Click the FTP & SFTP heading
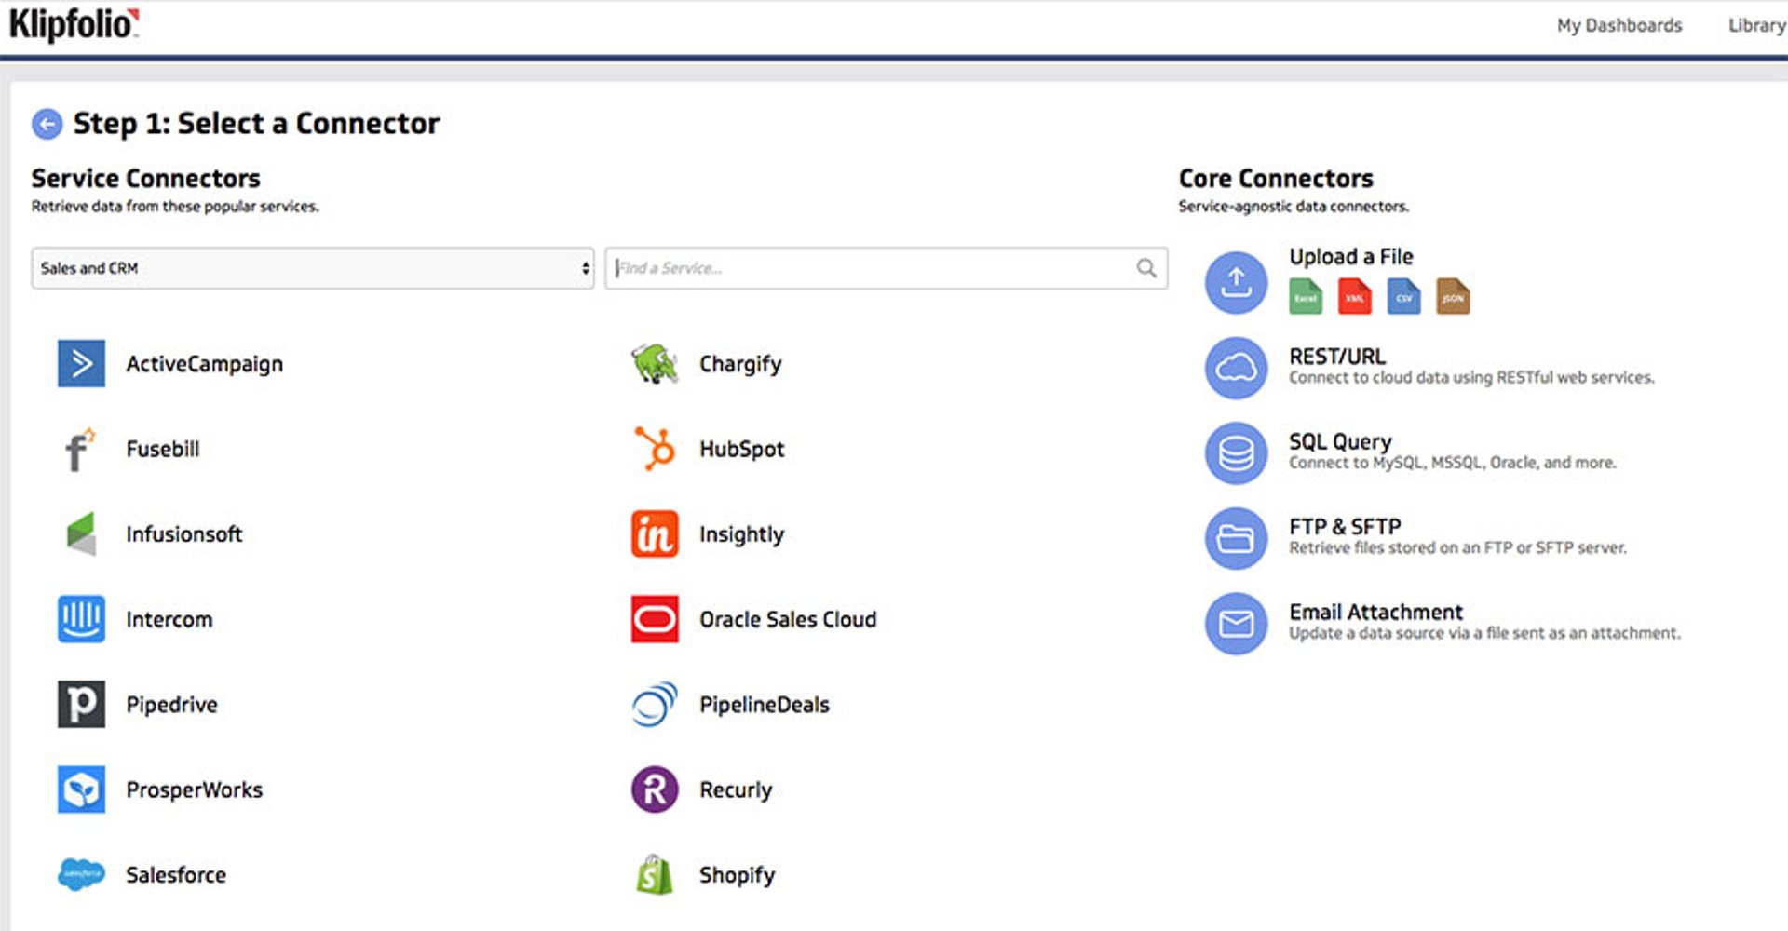This screenshot has height=931, width=1788. (1345, 527)
